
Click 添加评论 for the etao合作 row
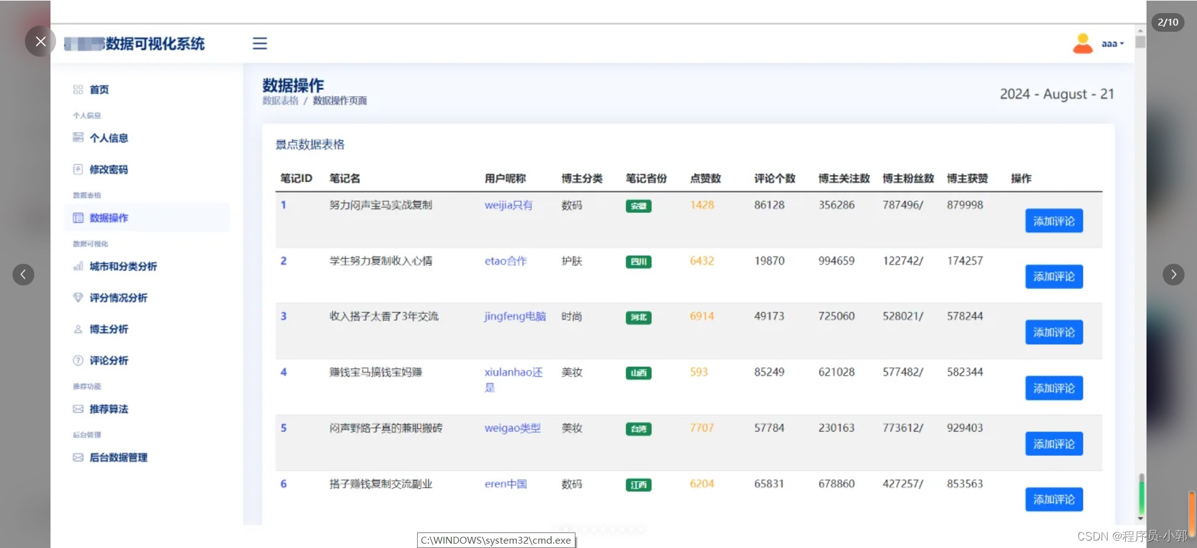click(x=1054, y=276)
